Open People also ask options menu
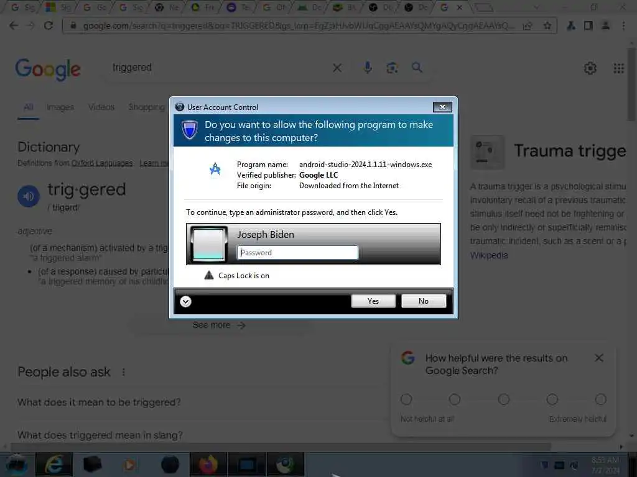The width and height of the screenshot is (637, 477). (124, 372)
